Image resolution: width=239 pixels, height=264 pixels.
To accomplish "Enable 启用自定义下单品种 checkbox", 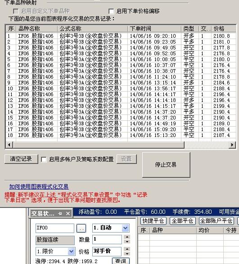I will click(x=16, y=11).
